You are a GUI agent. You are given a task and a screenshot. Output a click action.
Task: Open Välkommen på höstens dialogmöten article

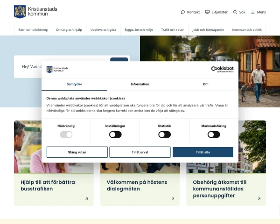[137, 185]
